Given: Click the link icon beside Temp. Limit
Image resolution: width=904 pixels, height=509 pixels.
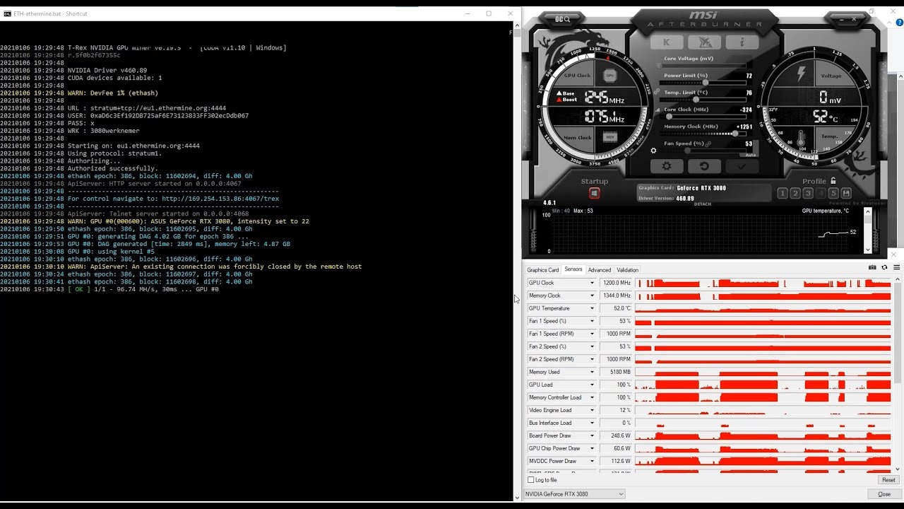Looking at the screenshot, I should pyautogui.click(x=657, y=93).
